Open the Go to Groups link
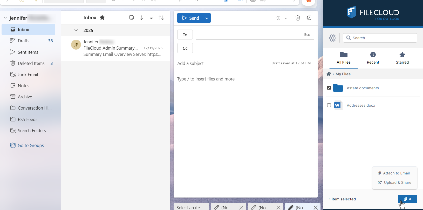 (x=31, y=145)
